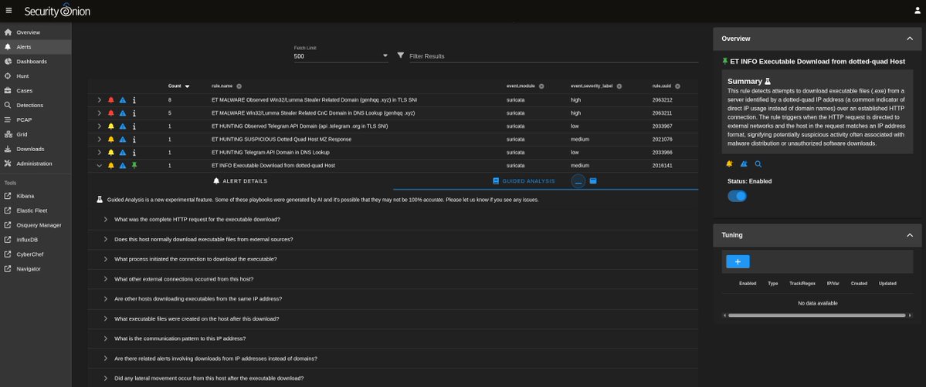Click the Security Onion logo
Screen dimensions: 926x387
57,11
